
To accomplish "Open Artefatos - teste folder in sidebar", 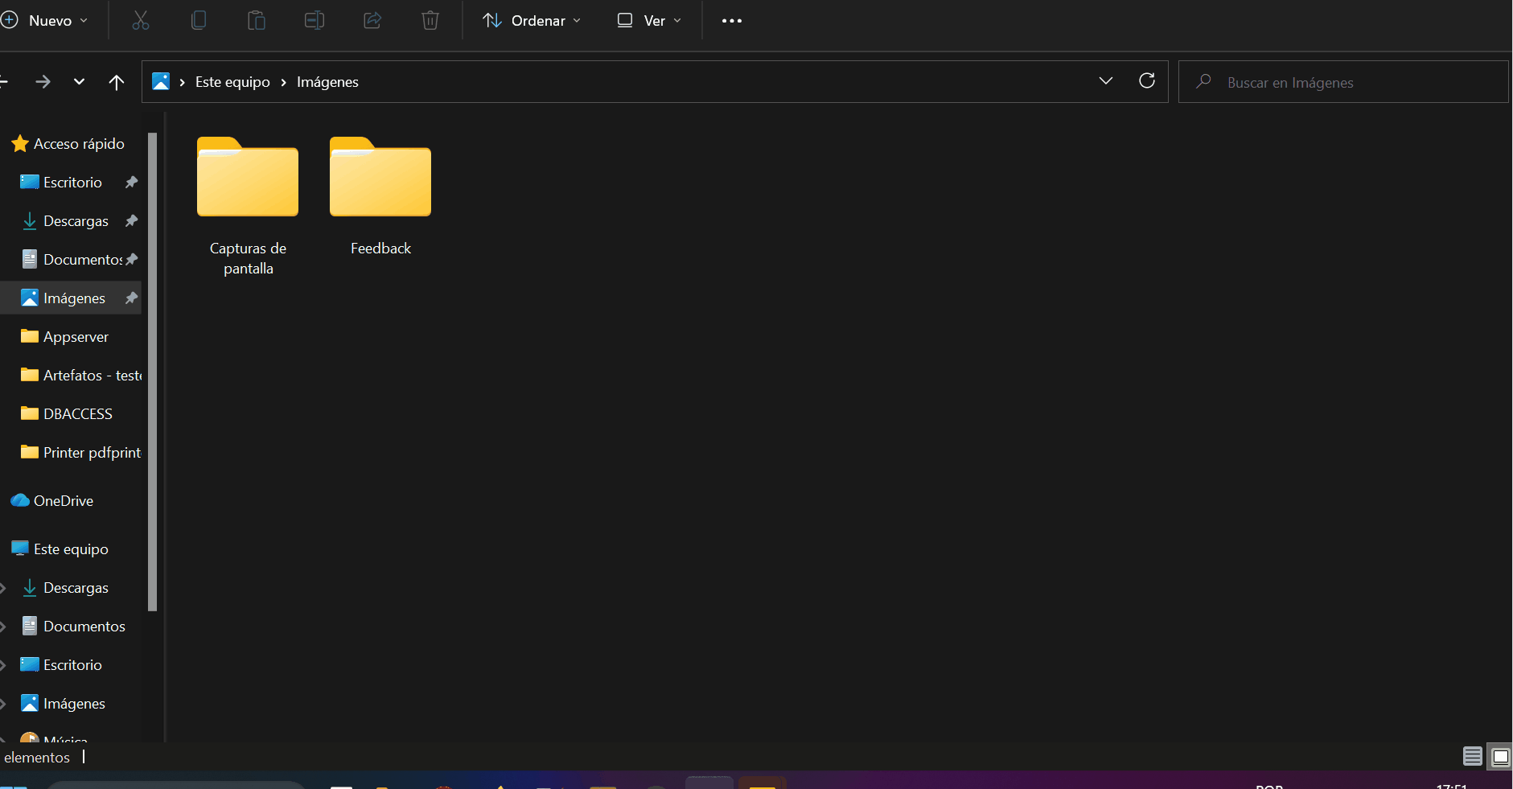I will [80, 376].
